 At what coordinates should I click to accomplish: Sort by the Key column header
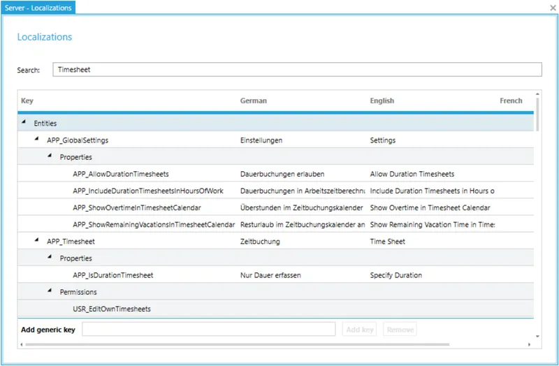(27, 101)
